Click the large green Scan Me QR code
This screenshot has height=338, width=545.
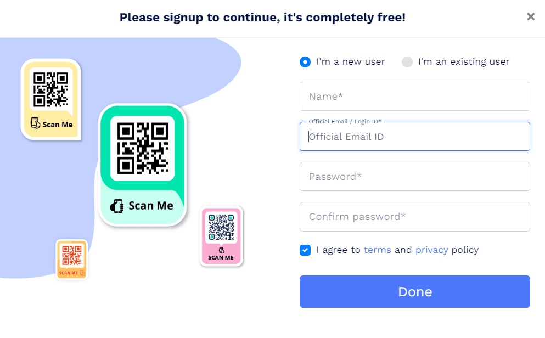click(x=143, y=147)
